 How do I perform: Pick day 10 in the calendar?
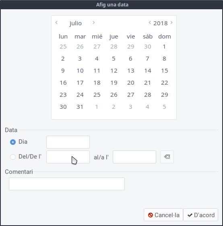(80, 71)
